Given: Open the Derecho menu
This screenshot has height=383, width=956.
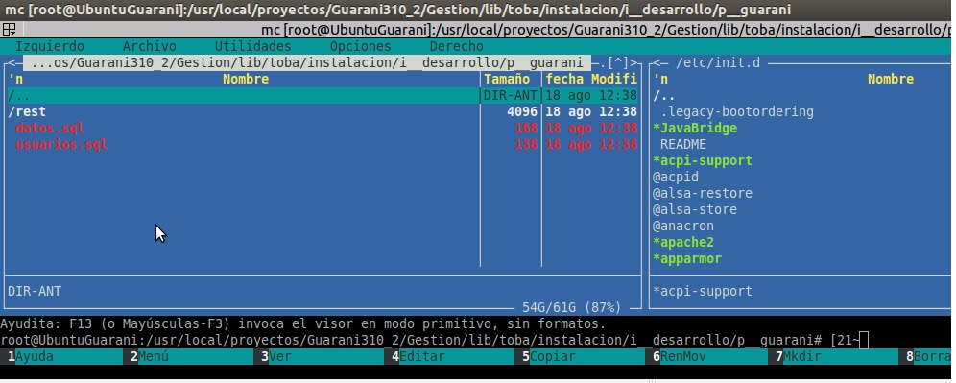Looking at the screenshot, I should (457, 46).
